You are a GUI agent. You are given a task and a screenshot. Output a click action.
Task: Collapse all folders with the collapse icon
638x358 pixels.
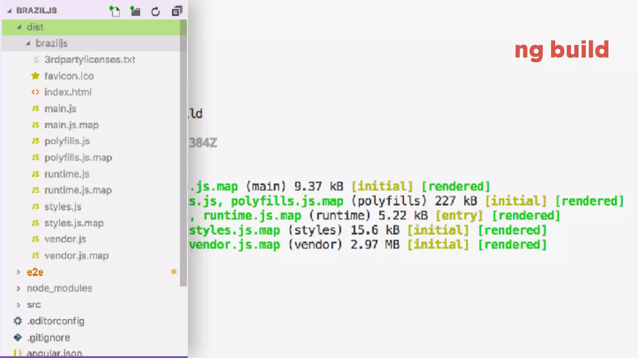pyautogui.click(x=177, y=11)
